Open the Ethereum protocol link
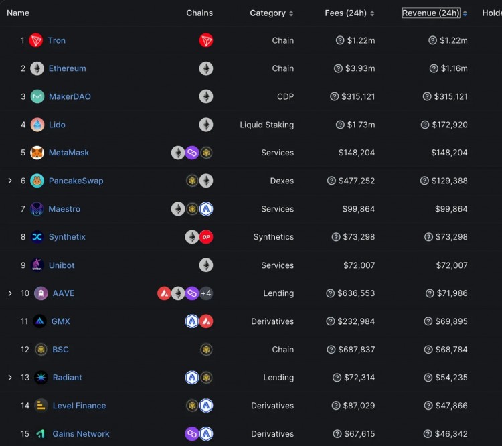This screenshot has height=446, width=502. (x=67, y=68)
